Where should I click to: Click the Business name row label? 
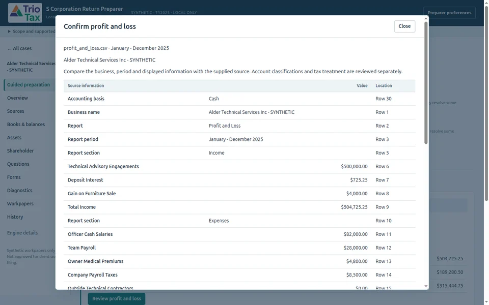pos(84,112)
